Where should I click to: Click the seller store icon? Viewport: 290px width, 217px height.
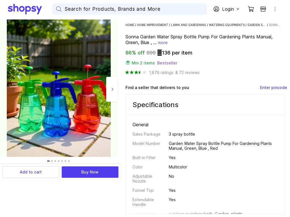click(x=263, y=9)
